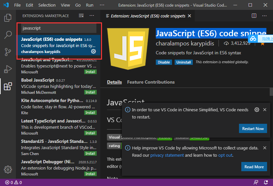
Task: Click the Extension: JavaScript (ES6) editor tab
Action: (148, 16)
